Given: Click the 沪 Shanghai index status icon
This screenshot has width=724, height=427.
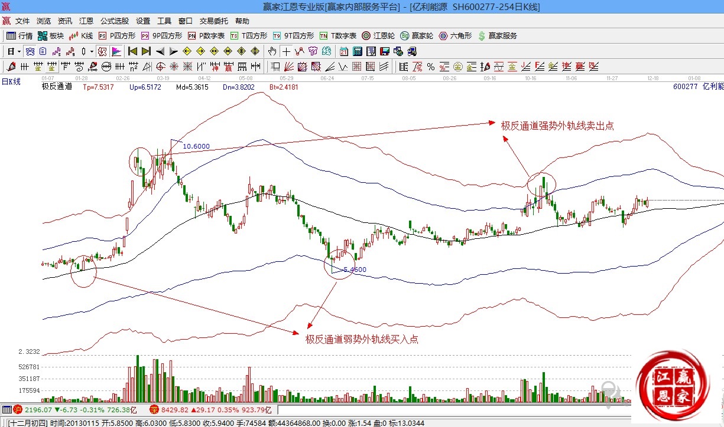Looking at the screenshot, I should (x=18, y=409).
